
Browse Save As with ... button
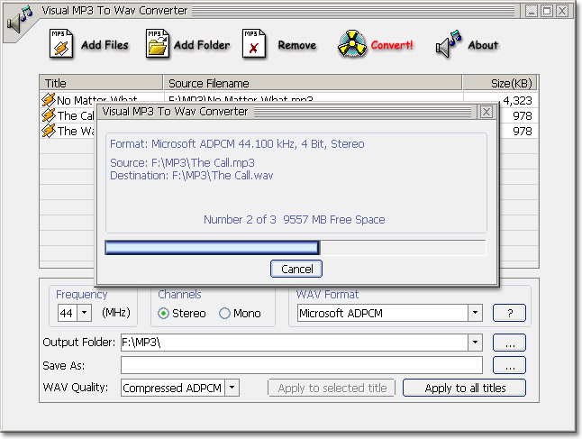pyautogui.click(x=509, y=365)
